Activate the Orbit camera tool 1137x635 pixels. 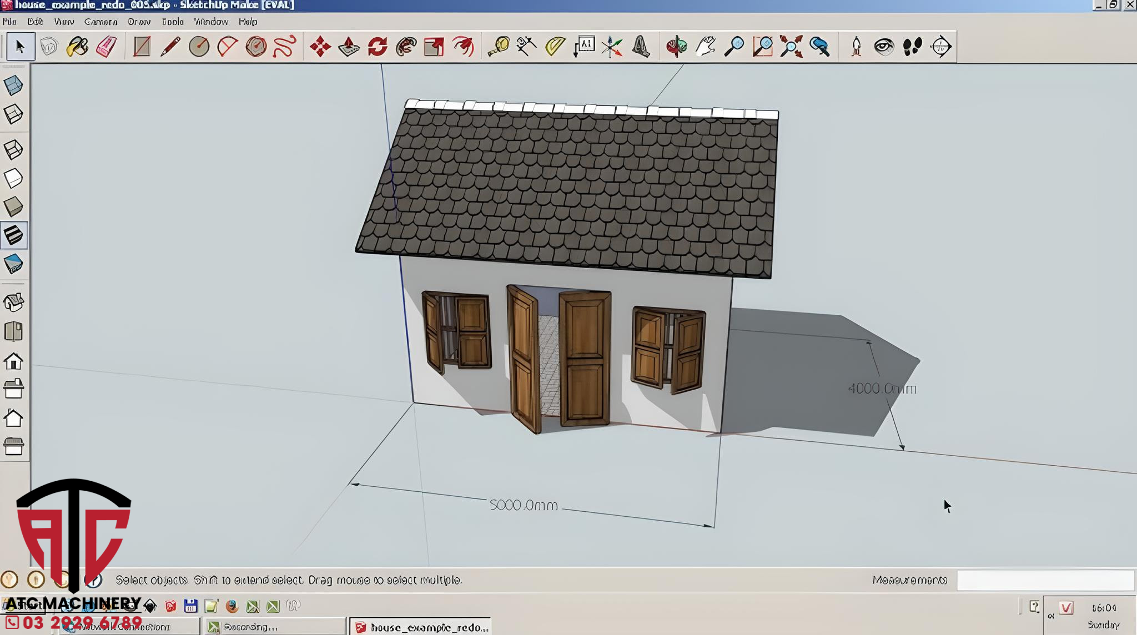click(x=676, y=47)
